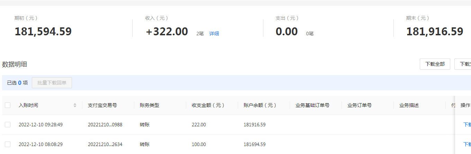Viewport: 471px width, 154px height.
Task: Click the timestamp 2022-12-10 09:28:49
Action: [x=40, y=125]
